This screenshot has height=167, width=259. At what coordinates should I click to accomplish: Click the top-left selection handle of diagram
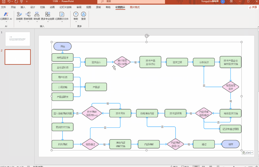(x=52, y=42)
